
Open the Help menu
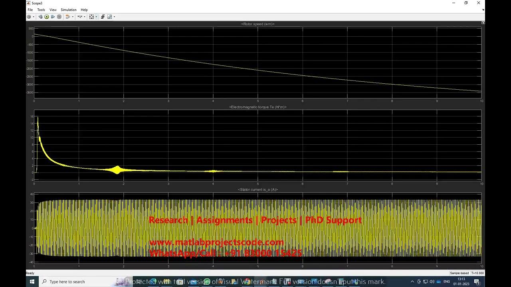tap(84, 10)
